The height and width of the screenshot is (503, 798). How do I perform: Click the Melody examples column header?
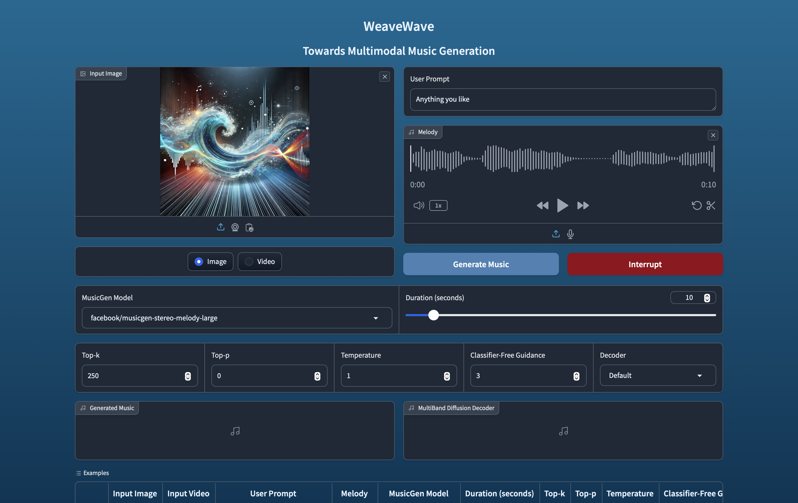354,493
